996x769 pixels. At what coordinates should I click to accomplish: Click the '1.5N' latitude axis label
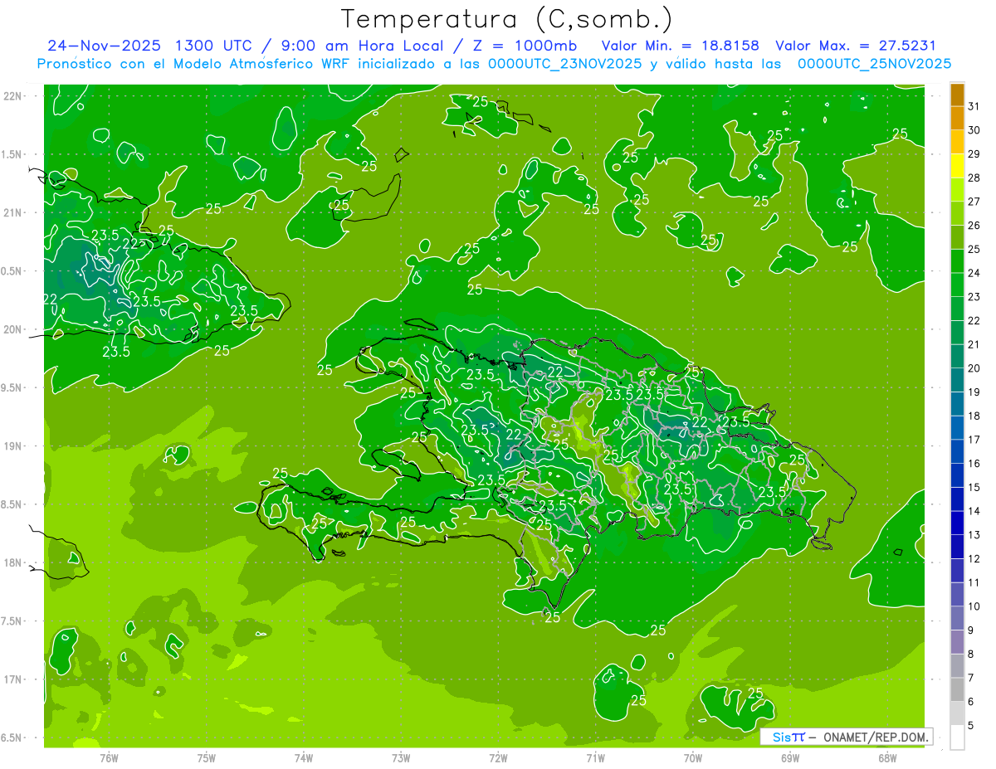tap(12, 154)
